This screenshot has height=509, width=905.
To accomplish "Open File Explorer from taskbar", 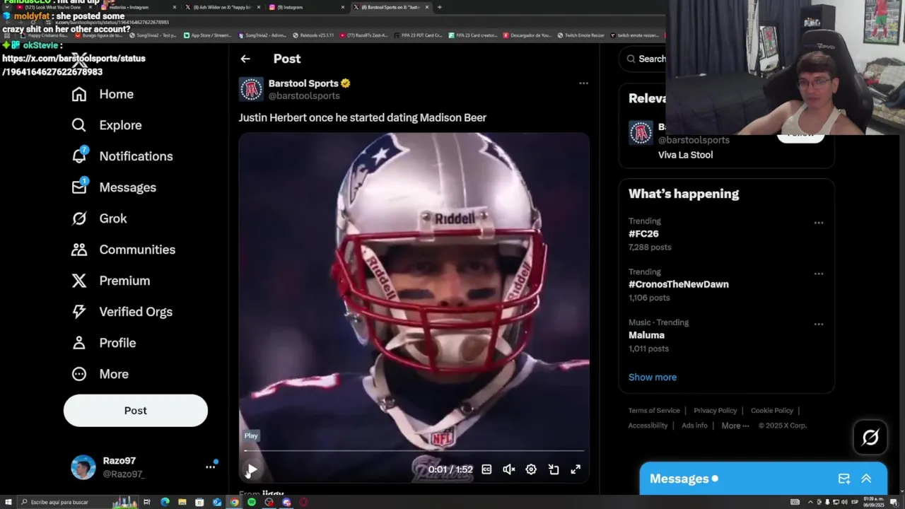I will pyautogui.click(x=182, y=502).
